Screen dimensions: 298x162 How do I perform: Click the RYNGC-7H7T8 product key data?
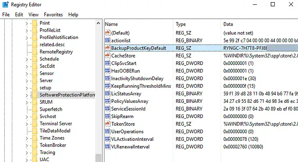click(x=245, y=48)
